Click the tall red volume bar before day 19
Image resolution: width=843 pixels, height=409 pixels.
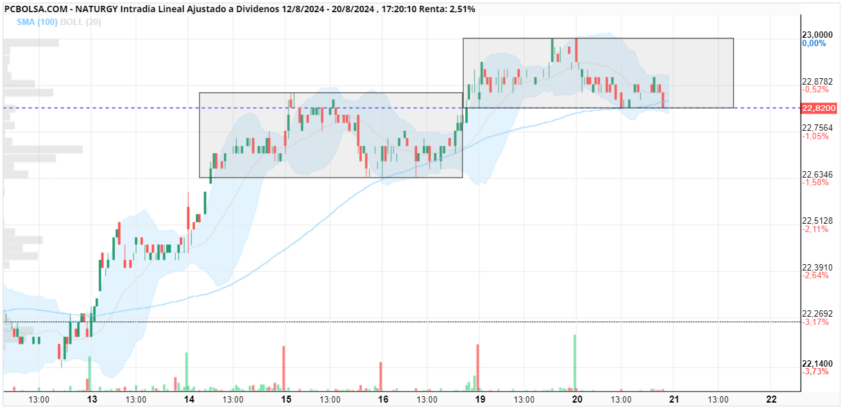coord(478,367)
